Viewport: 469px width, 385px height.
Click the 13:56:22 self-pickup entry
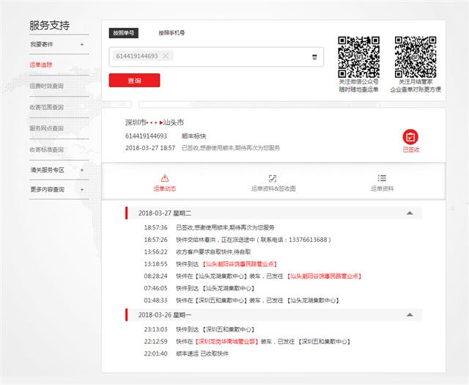[197, 252]
